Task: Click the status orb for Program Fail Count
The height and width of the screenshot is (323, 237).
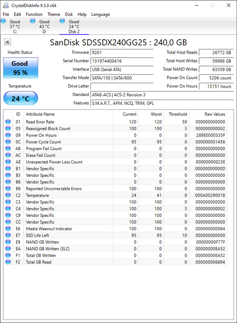Action: tap(8, 149)
